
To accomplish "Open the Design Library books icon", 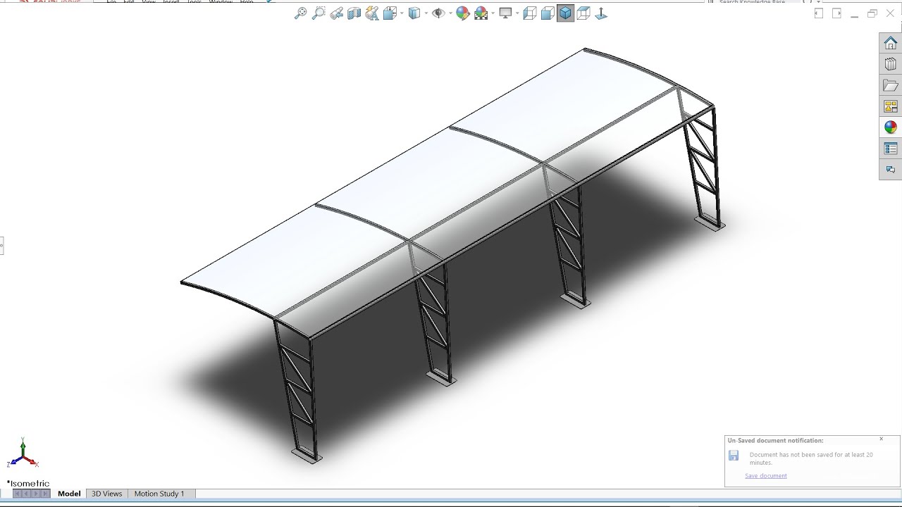I will coord(891,64).
